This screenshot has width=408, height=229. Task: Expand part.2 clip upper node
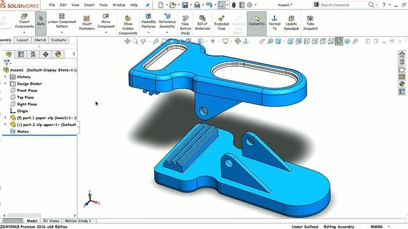pyautogui.click(x=5, y=125)
